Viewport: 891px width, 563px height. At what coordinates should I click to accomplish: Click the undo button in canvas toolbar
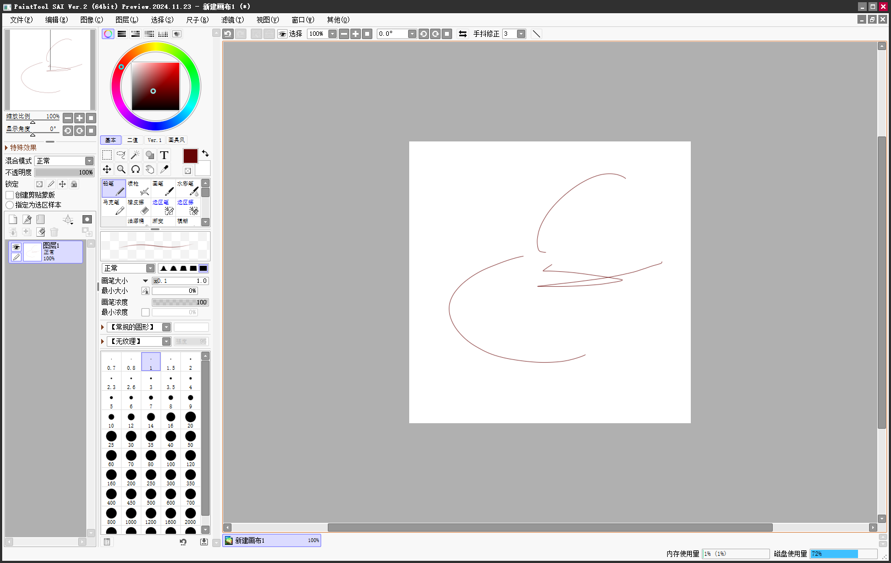pyautogui.click(x=228, y=34)
